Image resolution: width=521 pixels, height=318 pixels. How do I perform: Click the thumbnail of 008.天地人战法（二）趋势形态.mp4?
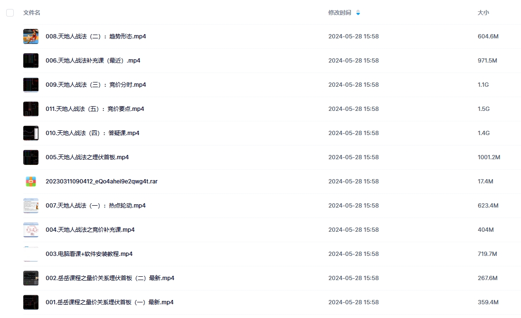click(31, 36)
